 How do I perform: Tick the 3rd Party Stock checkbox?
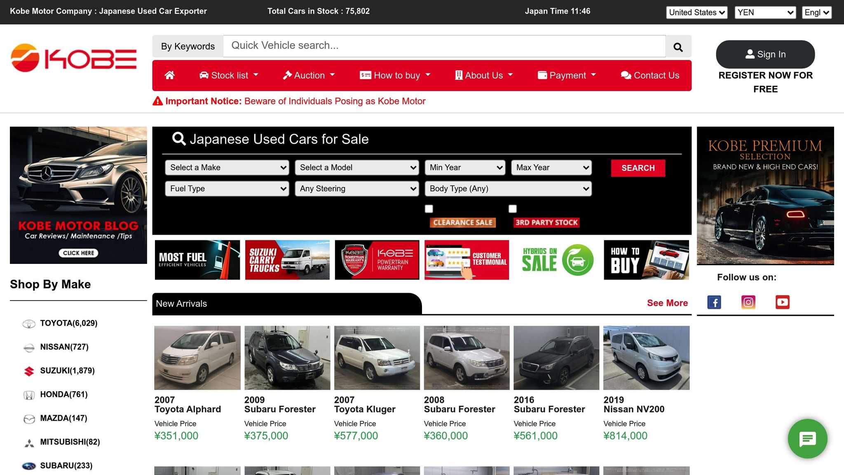[513, 209]
